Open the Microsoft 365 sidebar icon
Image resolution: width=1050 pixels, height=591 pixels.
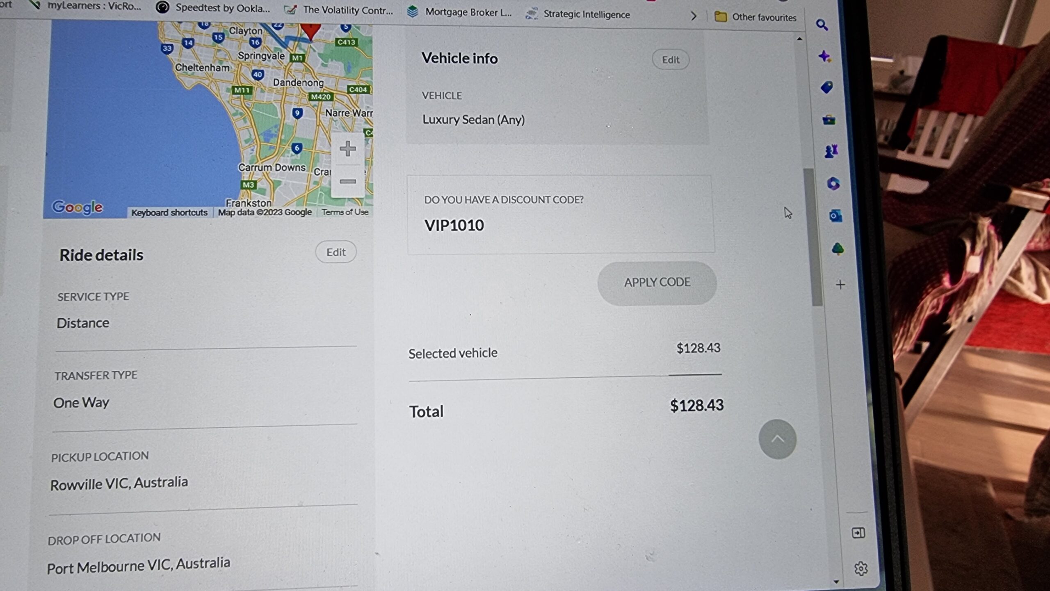click(833, 183)
